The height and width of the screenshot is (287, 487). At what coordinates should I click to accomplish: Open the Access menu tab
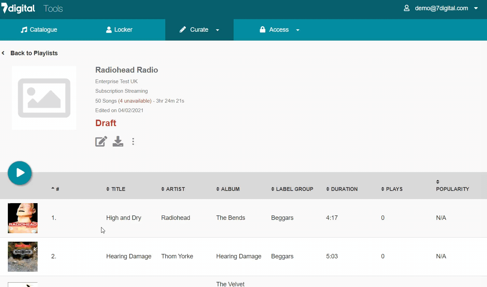[x=279, y=30]
